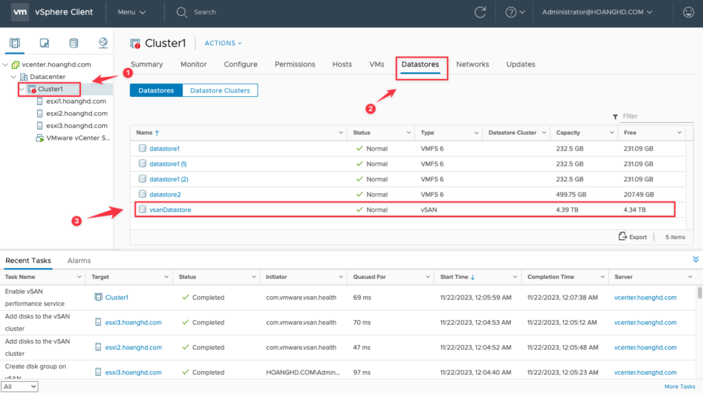The height and width of the screenshot is (393, 703).
Task: Click the search magnifier icon
Action: coord(181,12)
